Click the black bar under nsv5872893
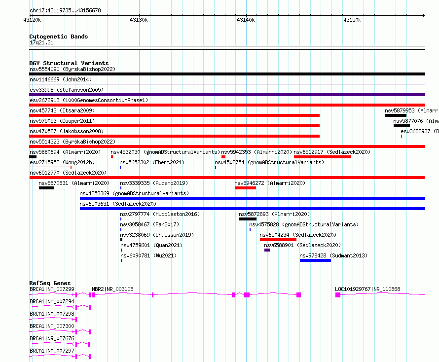This screenshot has width=439, height=362. (x=248, y=219)
